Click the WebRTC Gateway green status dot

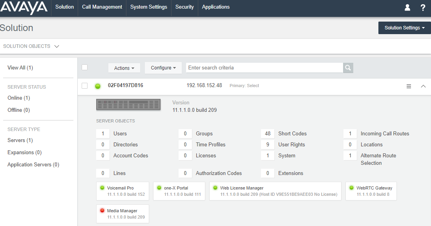(x=351, y=188)
